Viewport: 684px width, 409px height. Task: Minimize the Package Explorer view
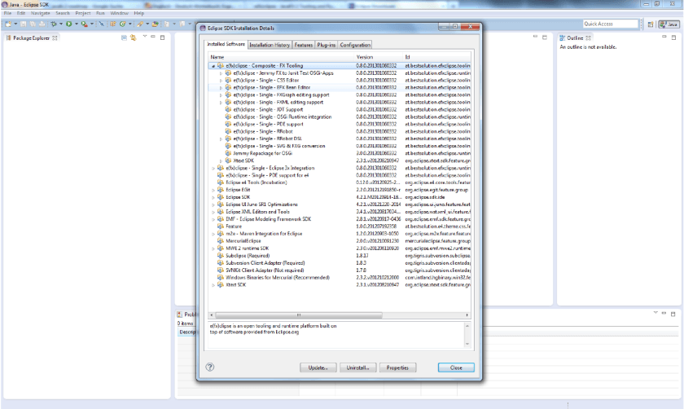click(153, 37)
